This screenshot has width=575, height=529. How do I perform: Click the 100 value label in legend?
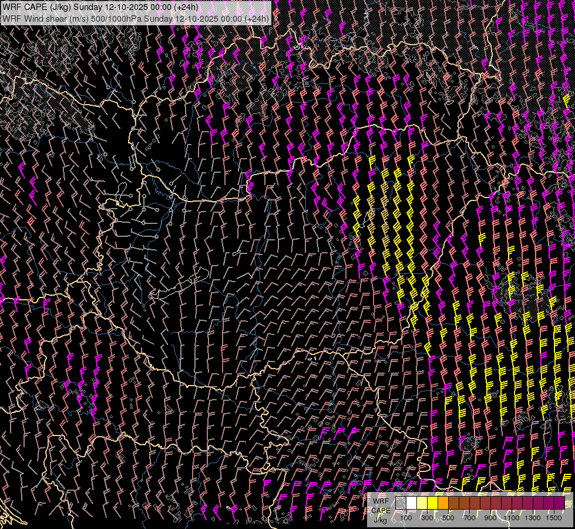coord(406,518)
